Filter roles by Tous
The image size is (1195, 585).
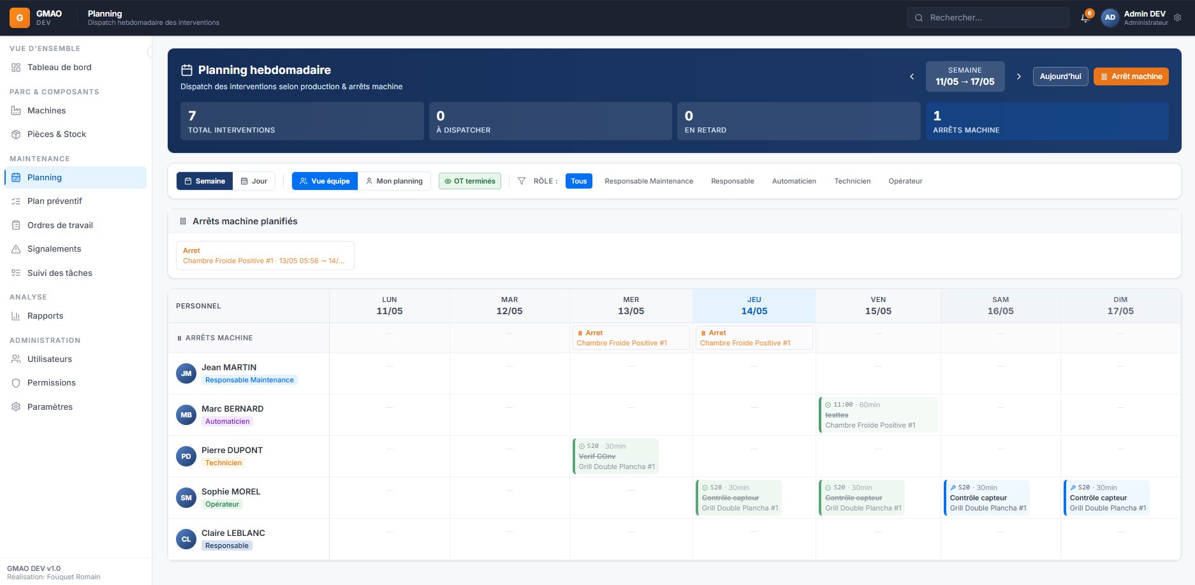579,181
